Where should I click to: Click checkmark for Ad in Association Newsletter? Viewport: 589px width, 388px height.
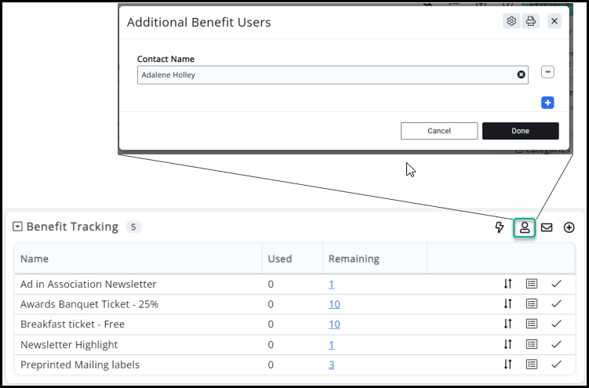click(557, 284)
